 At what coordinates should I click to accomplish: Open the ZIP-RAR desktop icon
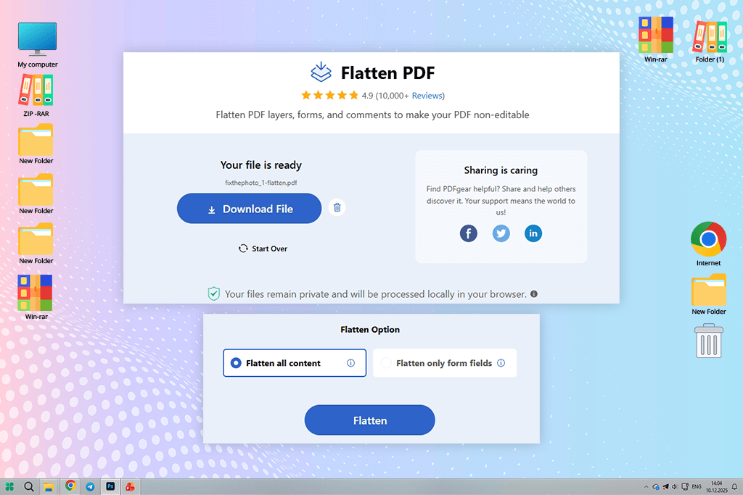36,96
